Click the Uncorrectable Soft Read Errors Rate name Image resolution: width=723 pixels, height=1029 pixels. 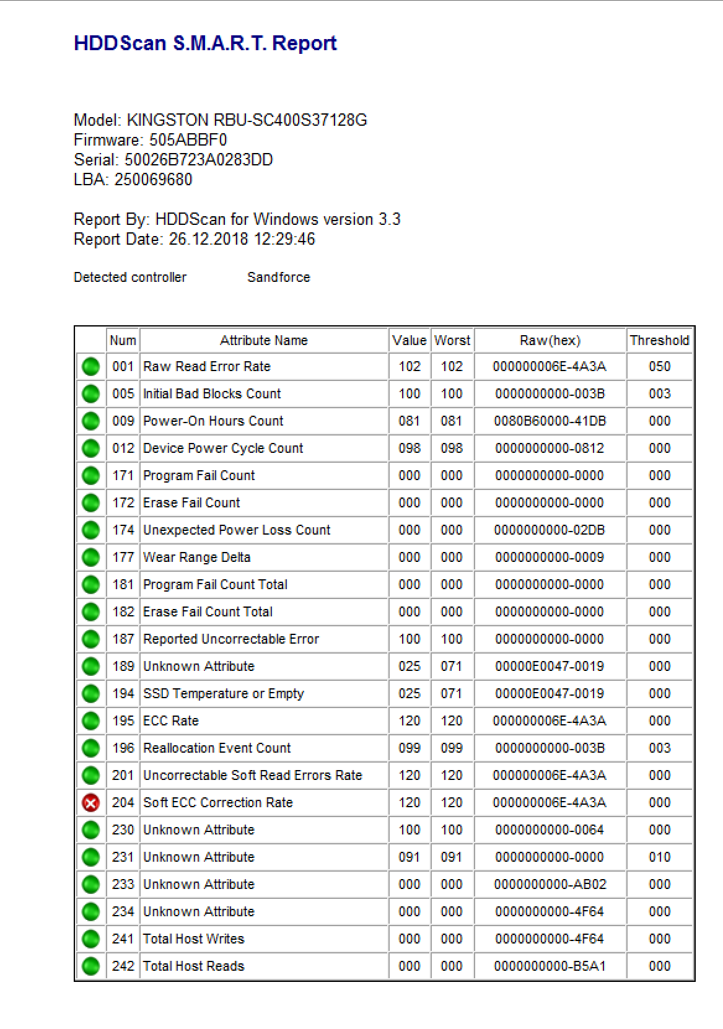pos(253,776)
